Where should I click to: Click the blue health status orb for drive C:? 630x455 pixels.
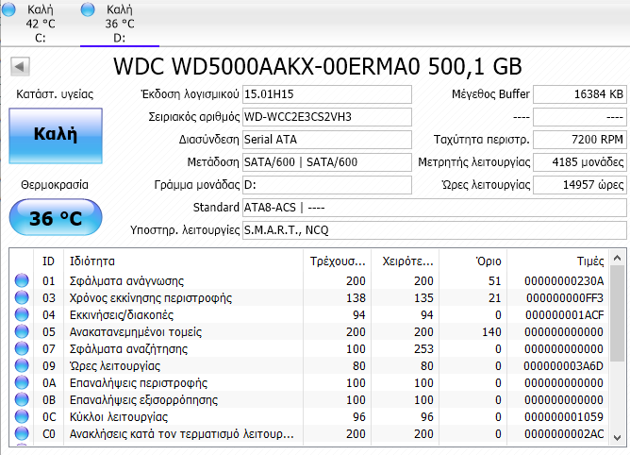pyautogui.click(x=8, y=9)
